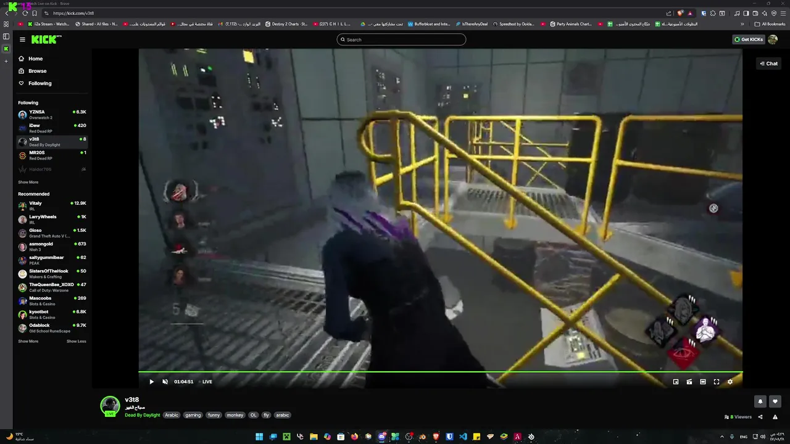Viewport: 790px width, 444px height.
Task: Collapse Recommended list with Show Less
Action: click(77, 342)
